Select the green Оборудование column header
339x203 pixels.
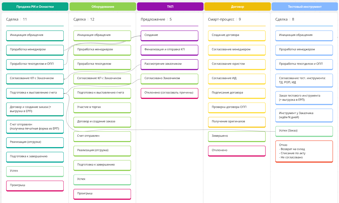[x=103, y=7]
